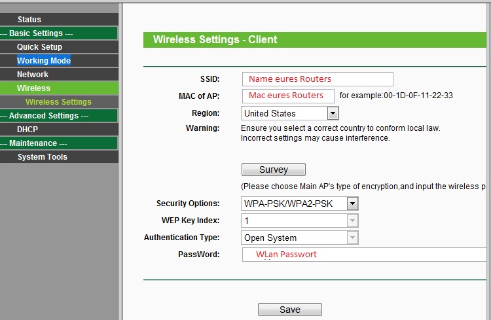The height and width of the screenshot is (320, 491).
Task: Click the MAC of AP field
Action: (287, 96)
